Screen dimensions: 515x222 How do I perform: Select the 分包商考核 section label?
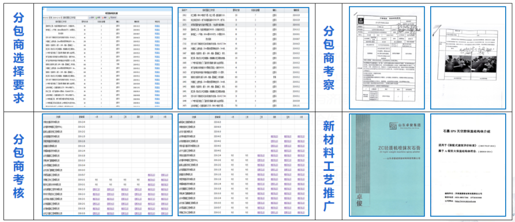coord(18,166)
